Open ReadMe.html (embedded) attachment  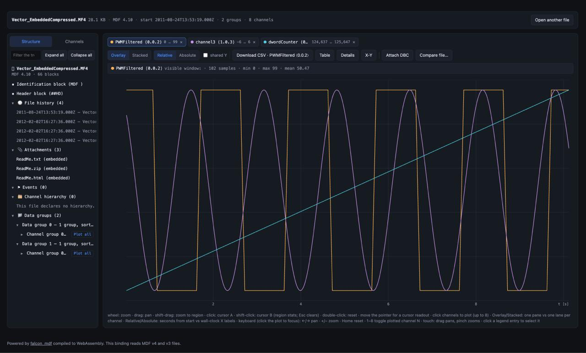click(43, 178)
